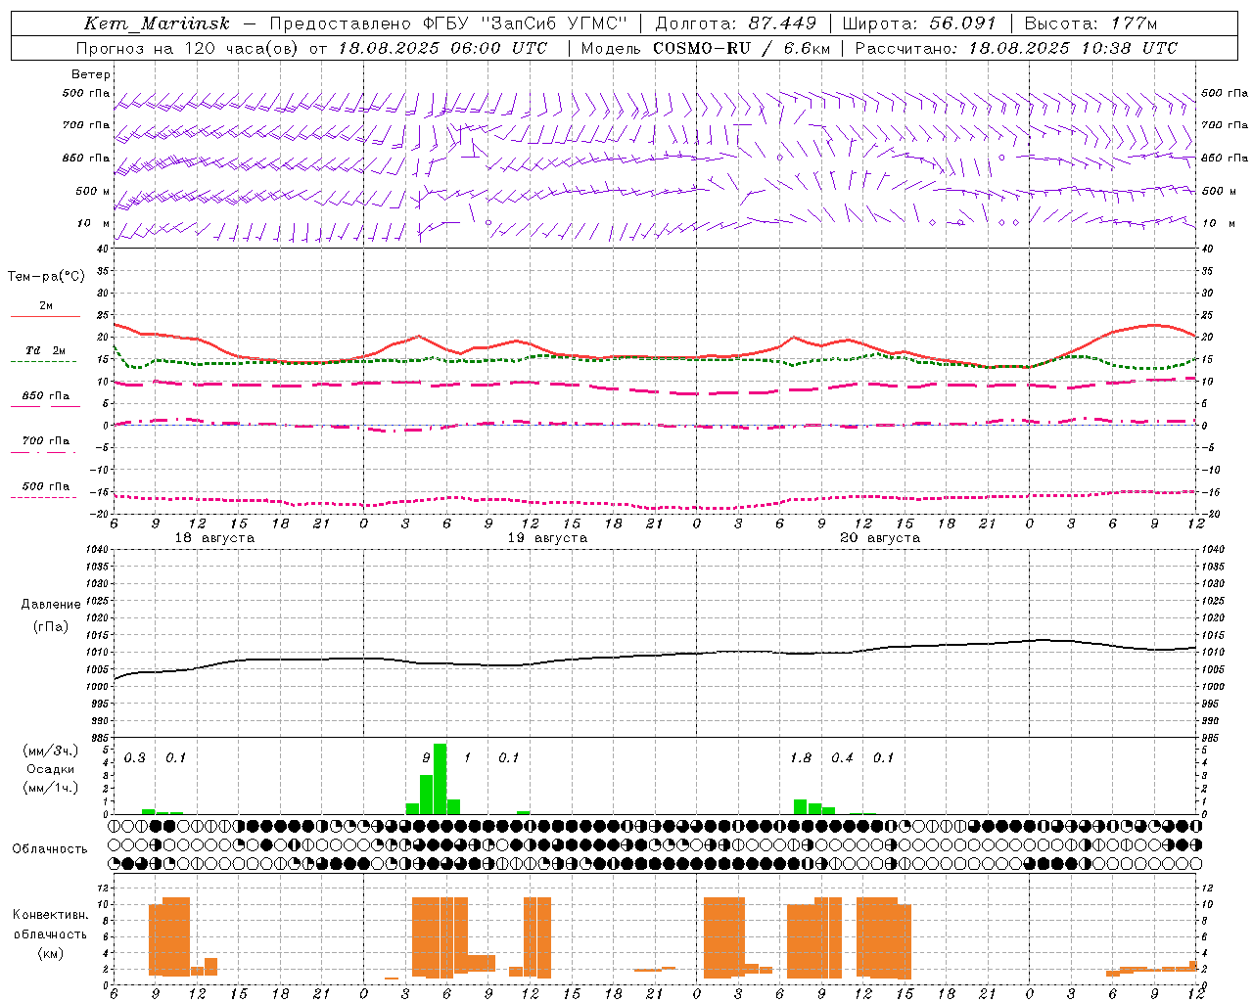Click the Широта: 56.091 value

(919, 23)
